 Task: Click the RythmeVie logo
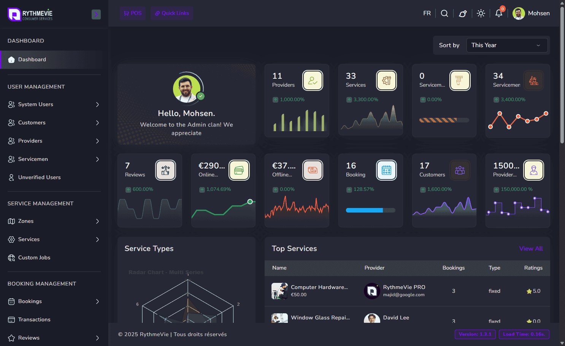[30, 14]
